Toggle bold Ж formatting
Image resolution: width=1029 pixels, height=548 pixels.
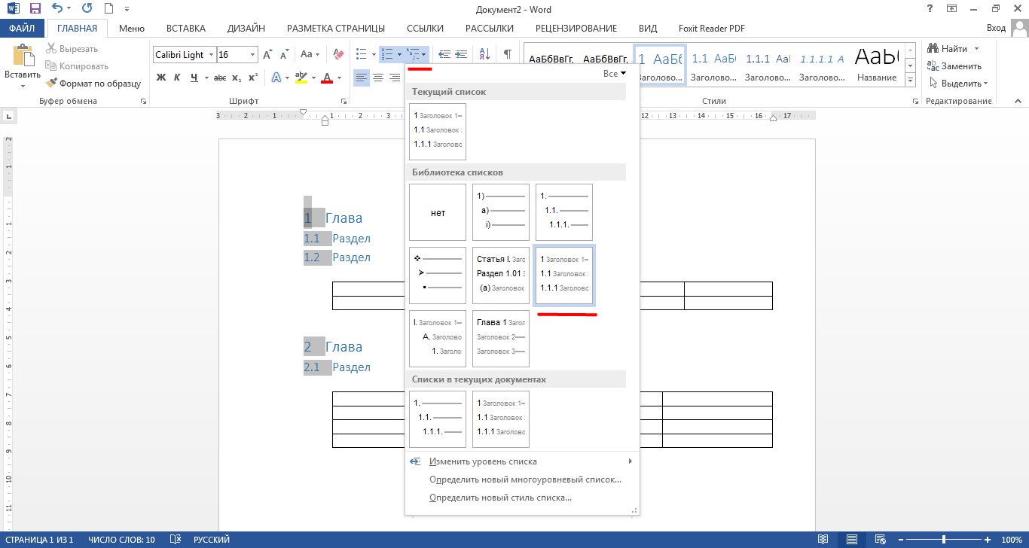click(x=161, y=78)
